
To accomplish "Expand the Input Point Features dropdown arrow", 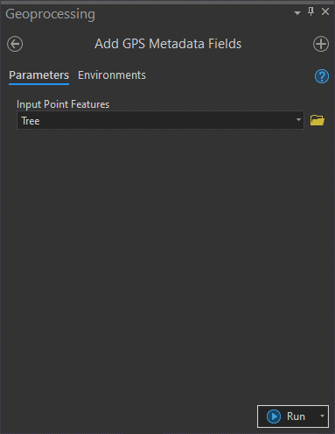I will [298, 120].
